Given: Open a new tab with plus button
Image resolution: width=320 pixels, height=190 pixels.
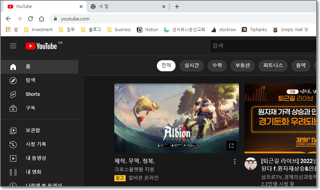Looking at the screenshot, I should point(177,7).
